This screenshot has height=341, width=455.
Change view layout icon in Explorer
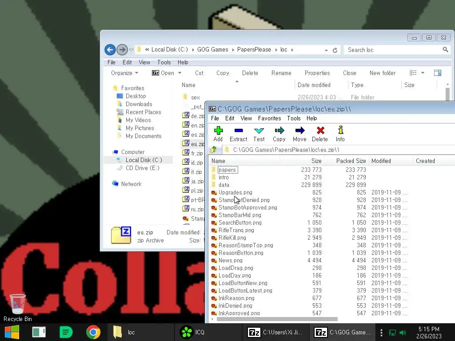point(413,73)
